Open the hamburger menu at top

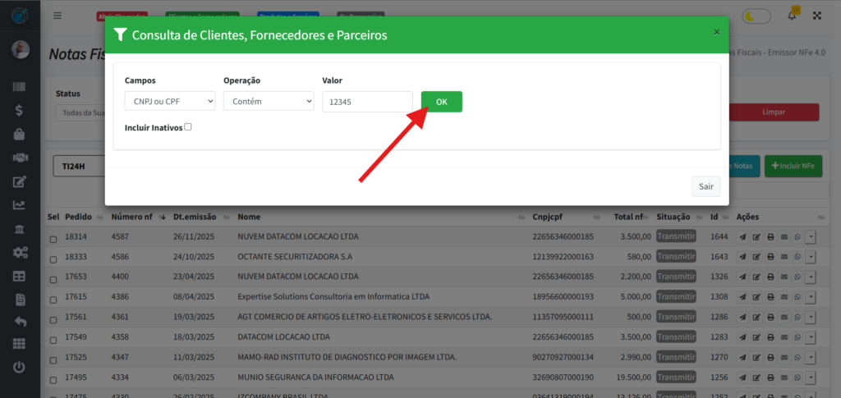(x=57, y=16)
